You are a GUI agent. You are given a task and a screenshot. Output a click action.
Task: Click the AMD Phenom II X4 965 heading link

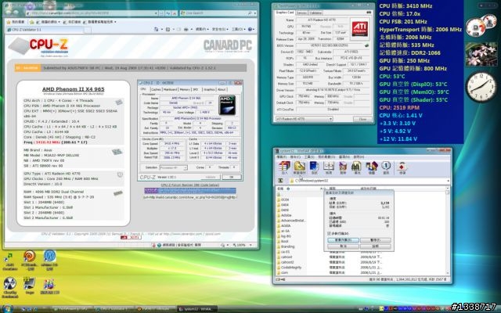pos(73,89)
